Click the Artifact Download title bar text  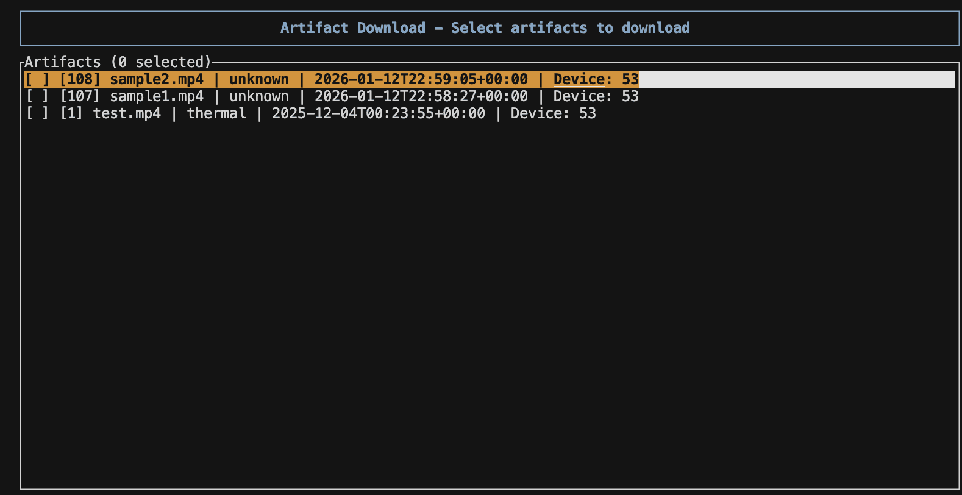click(485, 27)
